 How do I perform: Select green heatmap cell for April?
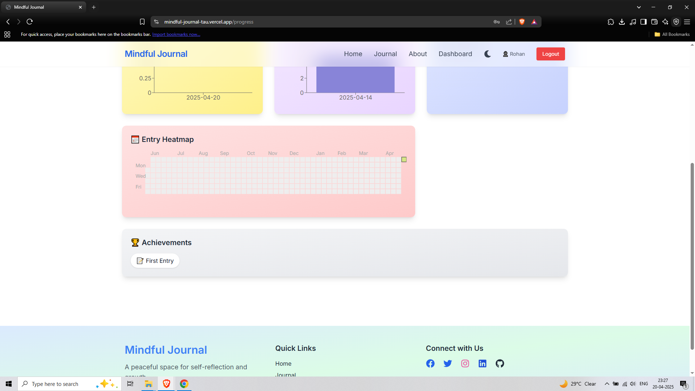404,160
